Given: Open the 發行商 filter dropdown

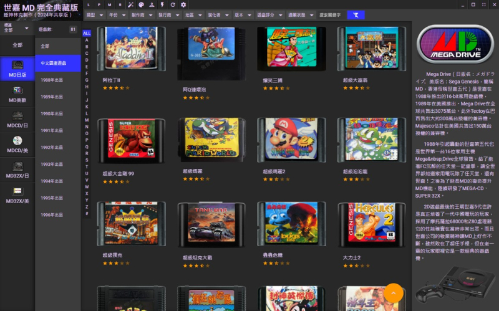Looking at the screenshot, I should 168,15.
